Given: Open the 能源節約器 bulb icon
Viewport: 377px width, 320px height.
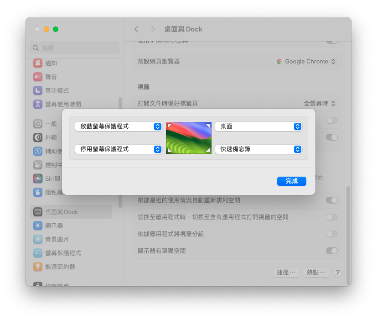Looking at the screenshot, I should click(38, 267).
